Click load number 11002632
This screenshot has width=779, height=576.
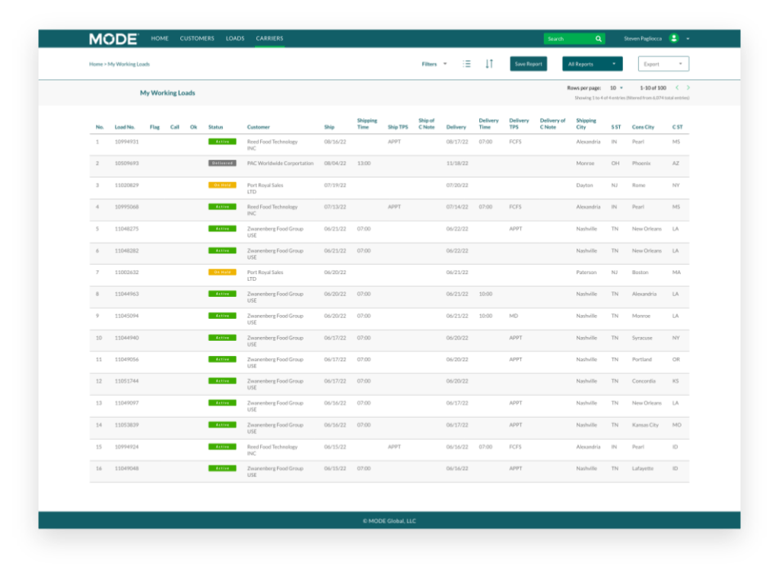click(x=127, y=272)
